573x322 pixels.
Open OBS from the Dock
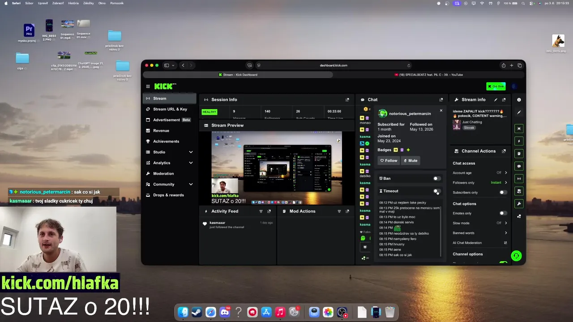[342, 312]
